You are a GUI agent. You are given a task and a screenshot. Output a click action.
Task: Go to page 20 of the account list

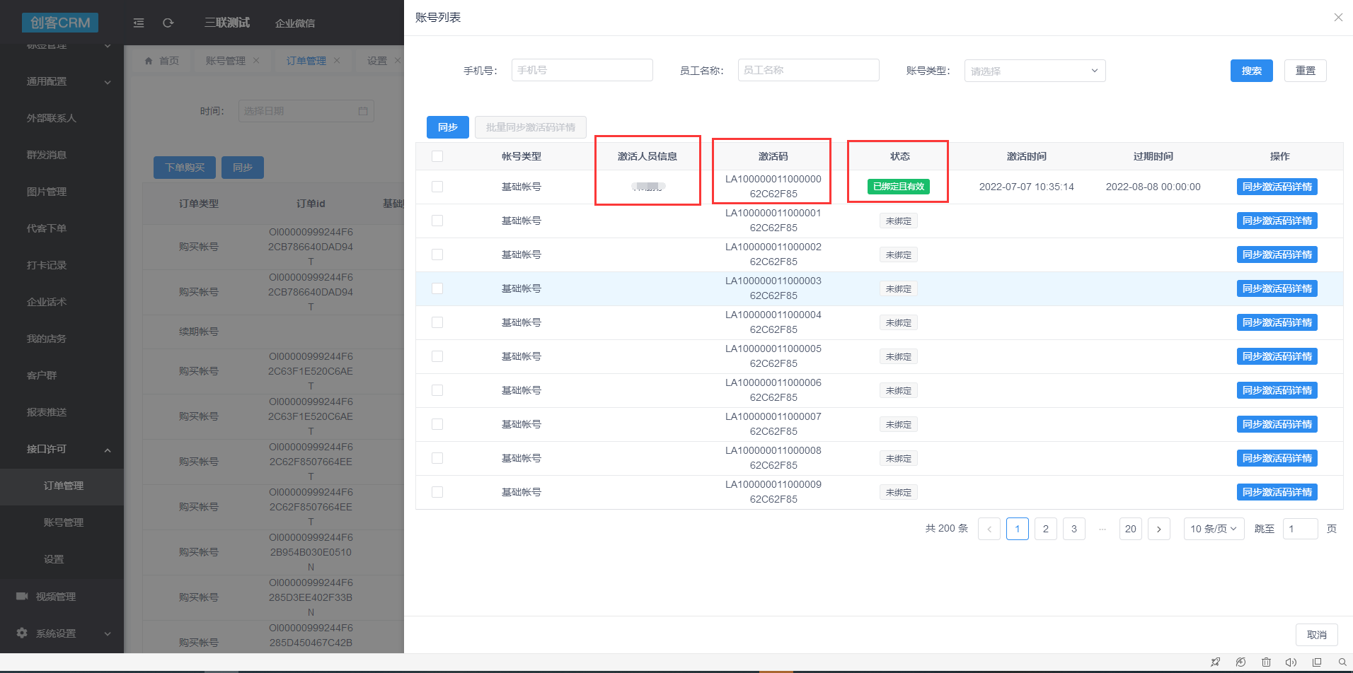(1131, 529)
